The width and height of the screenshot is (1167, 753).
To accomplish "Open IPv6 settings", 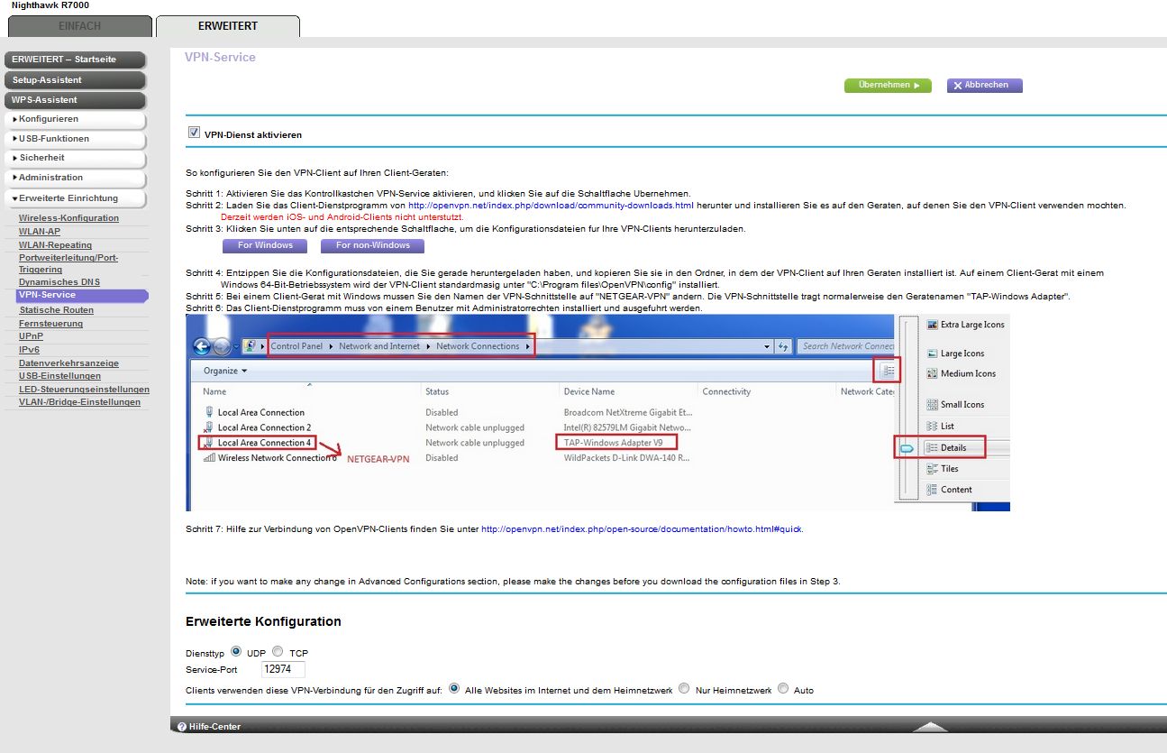I will (29, 350).
